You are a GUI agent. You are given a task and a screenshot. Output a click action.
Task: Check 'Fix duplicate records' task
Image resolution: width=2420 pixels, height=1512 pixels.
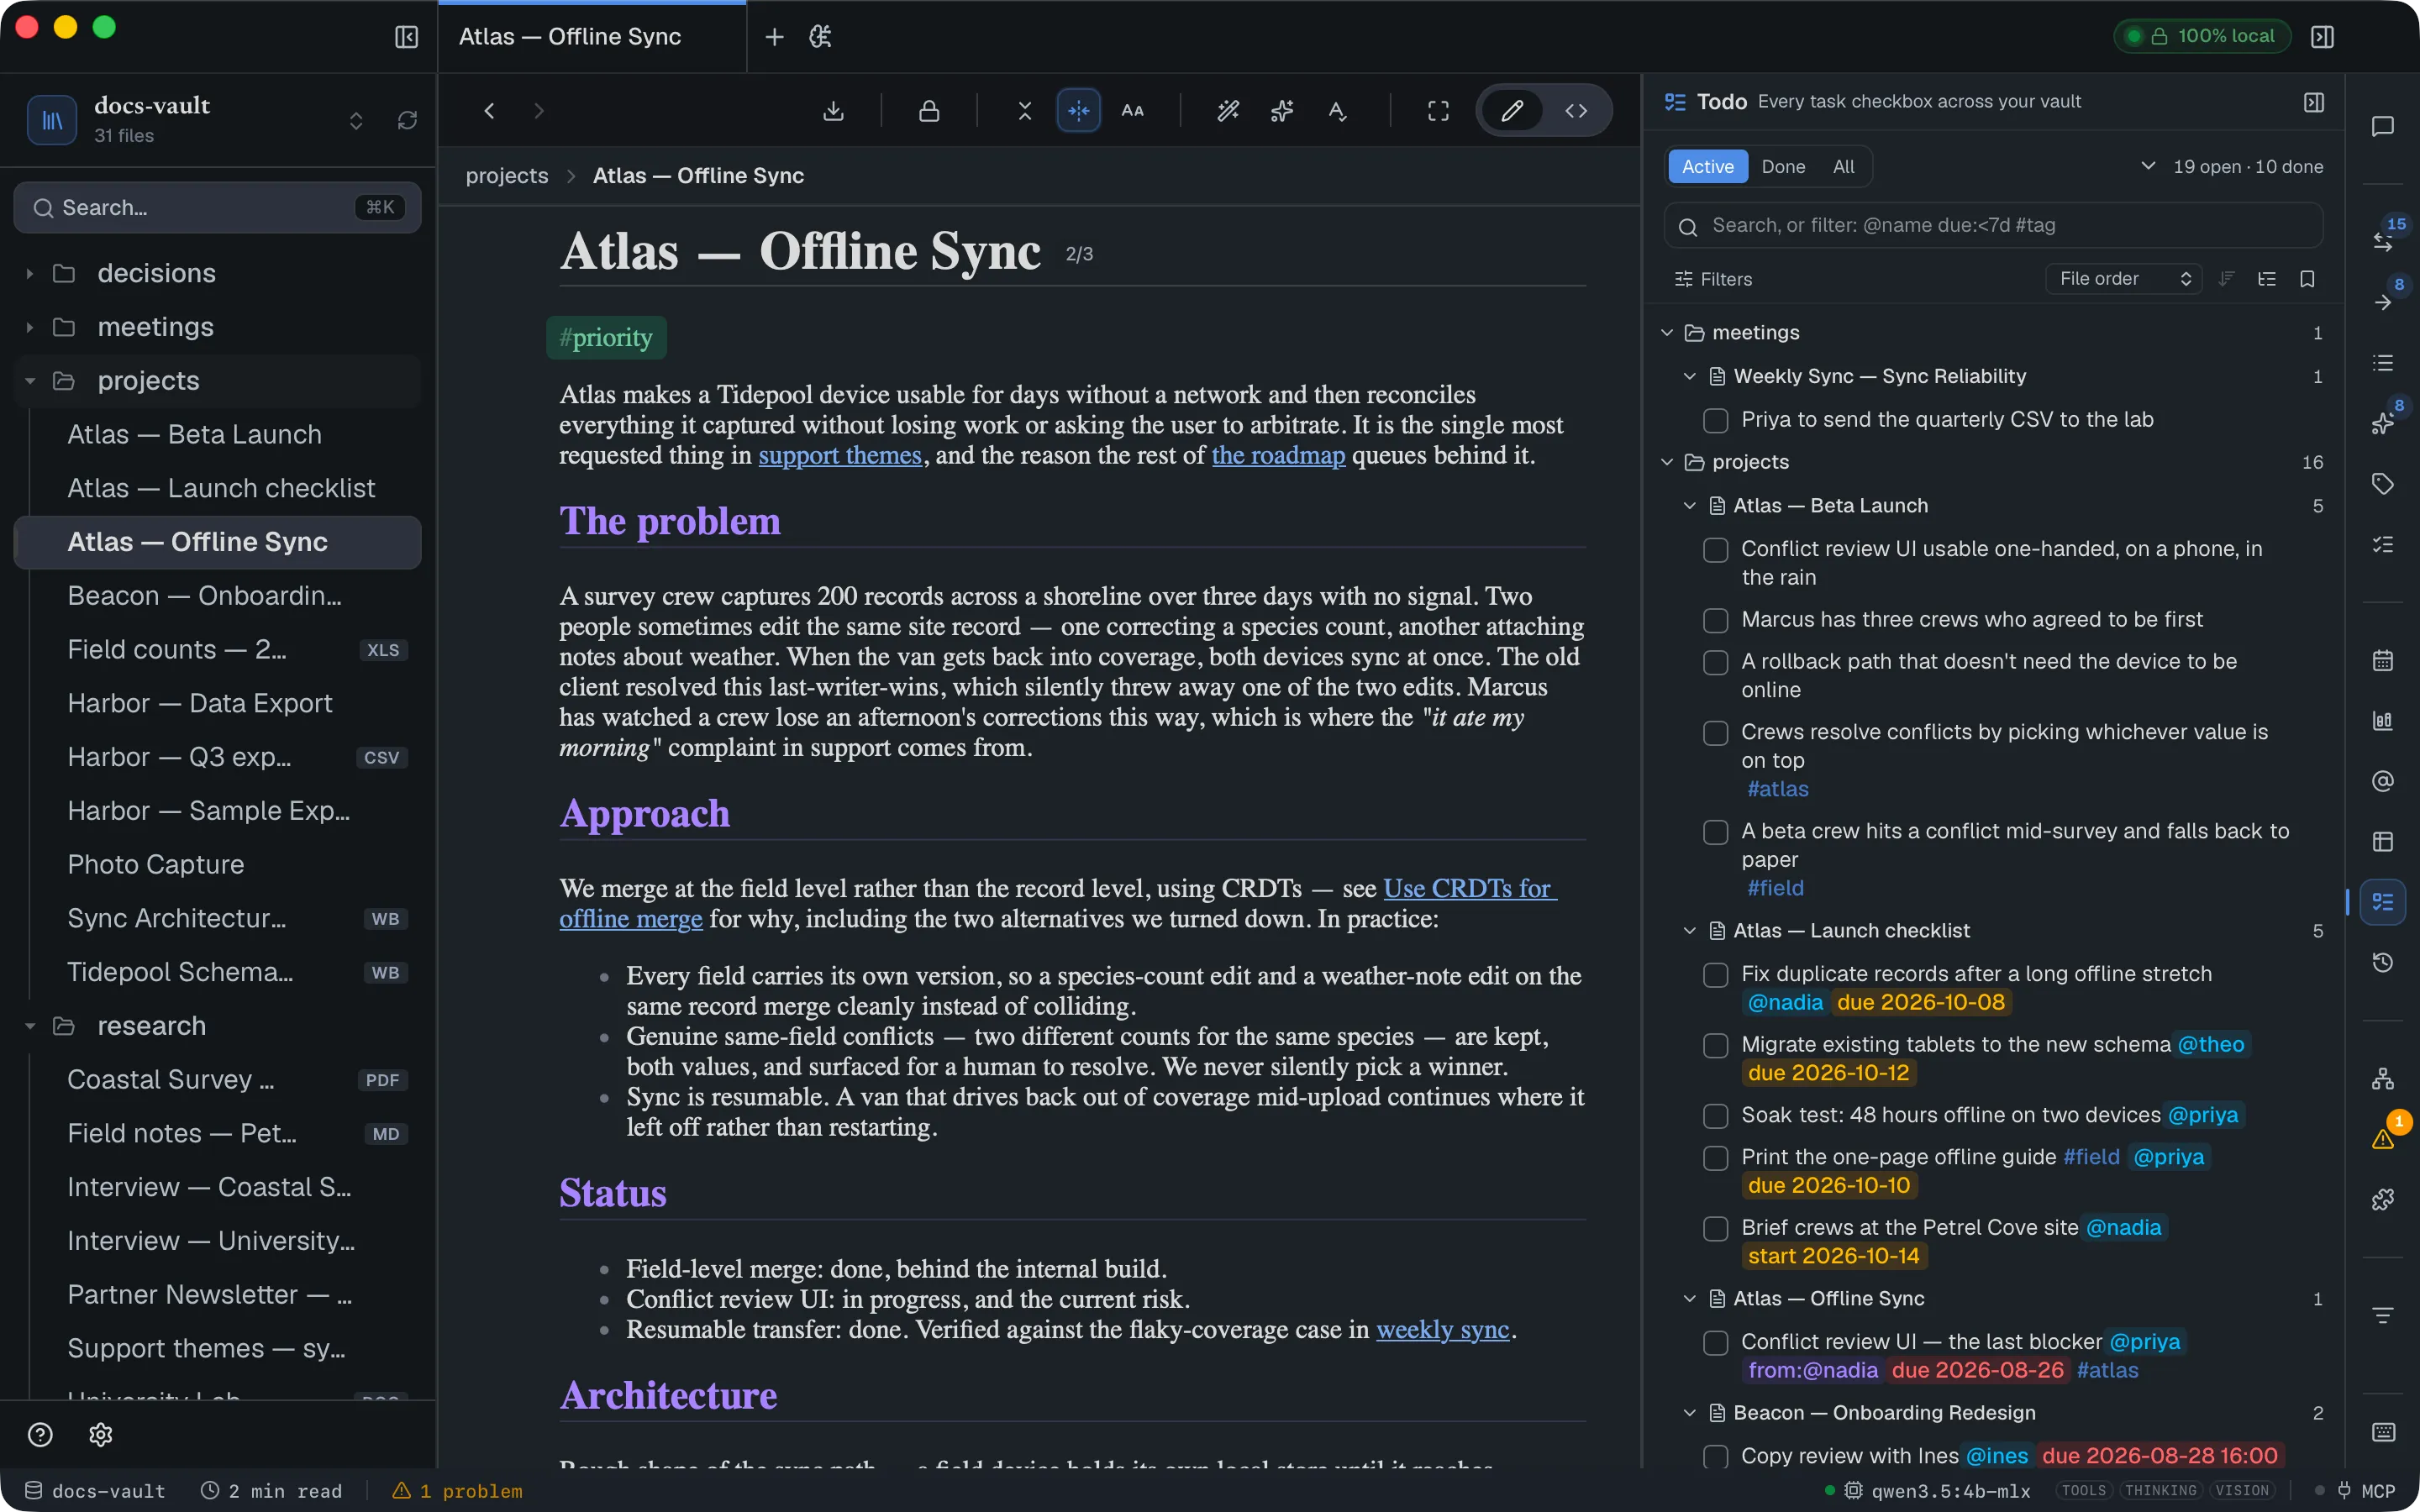1716,974
